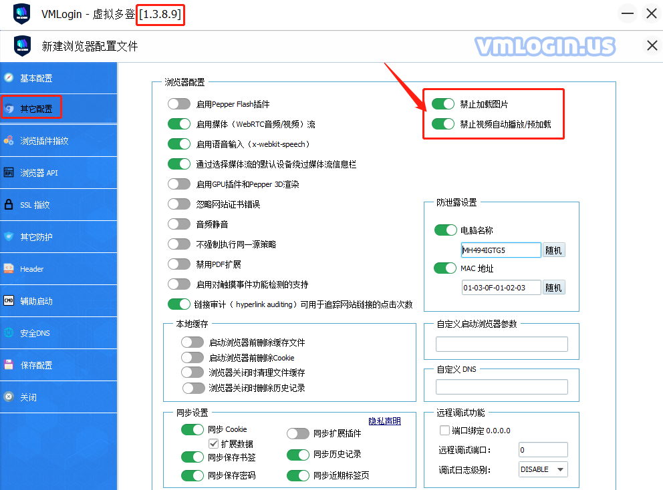
Task: Turn off 同步近期标签页 switch
Action: pos(298,475)
